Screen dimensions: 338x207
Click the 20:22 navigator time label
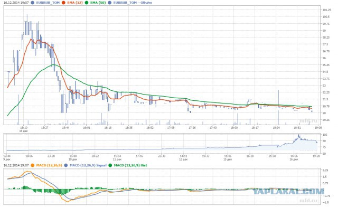tap(95, 156)
